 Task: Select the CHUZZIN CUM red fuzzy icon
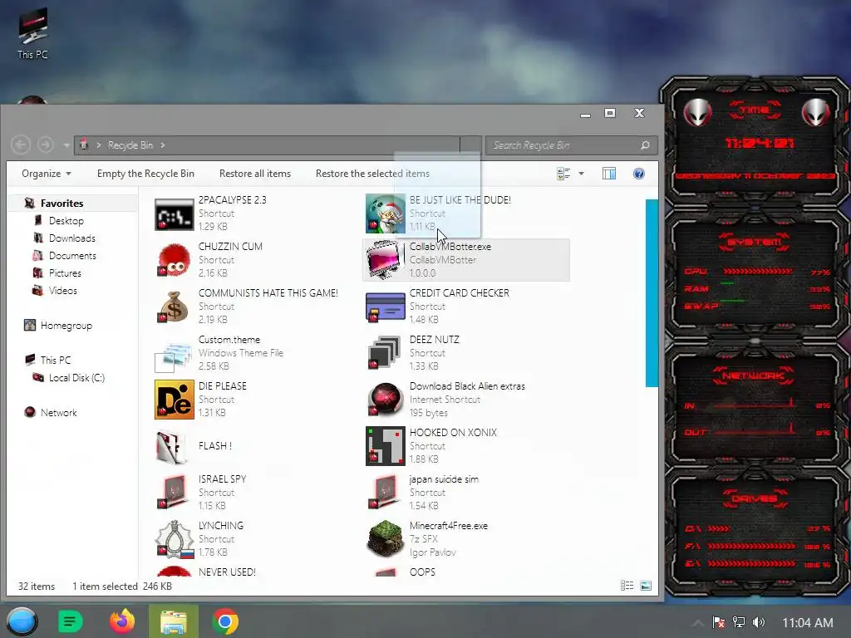tap(175, 260)
